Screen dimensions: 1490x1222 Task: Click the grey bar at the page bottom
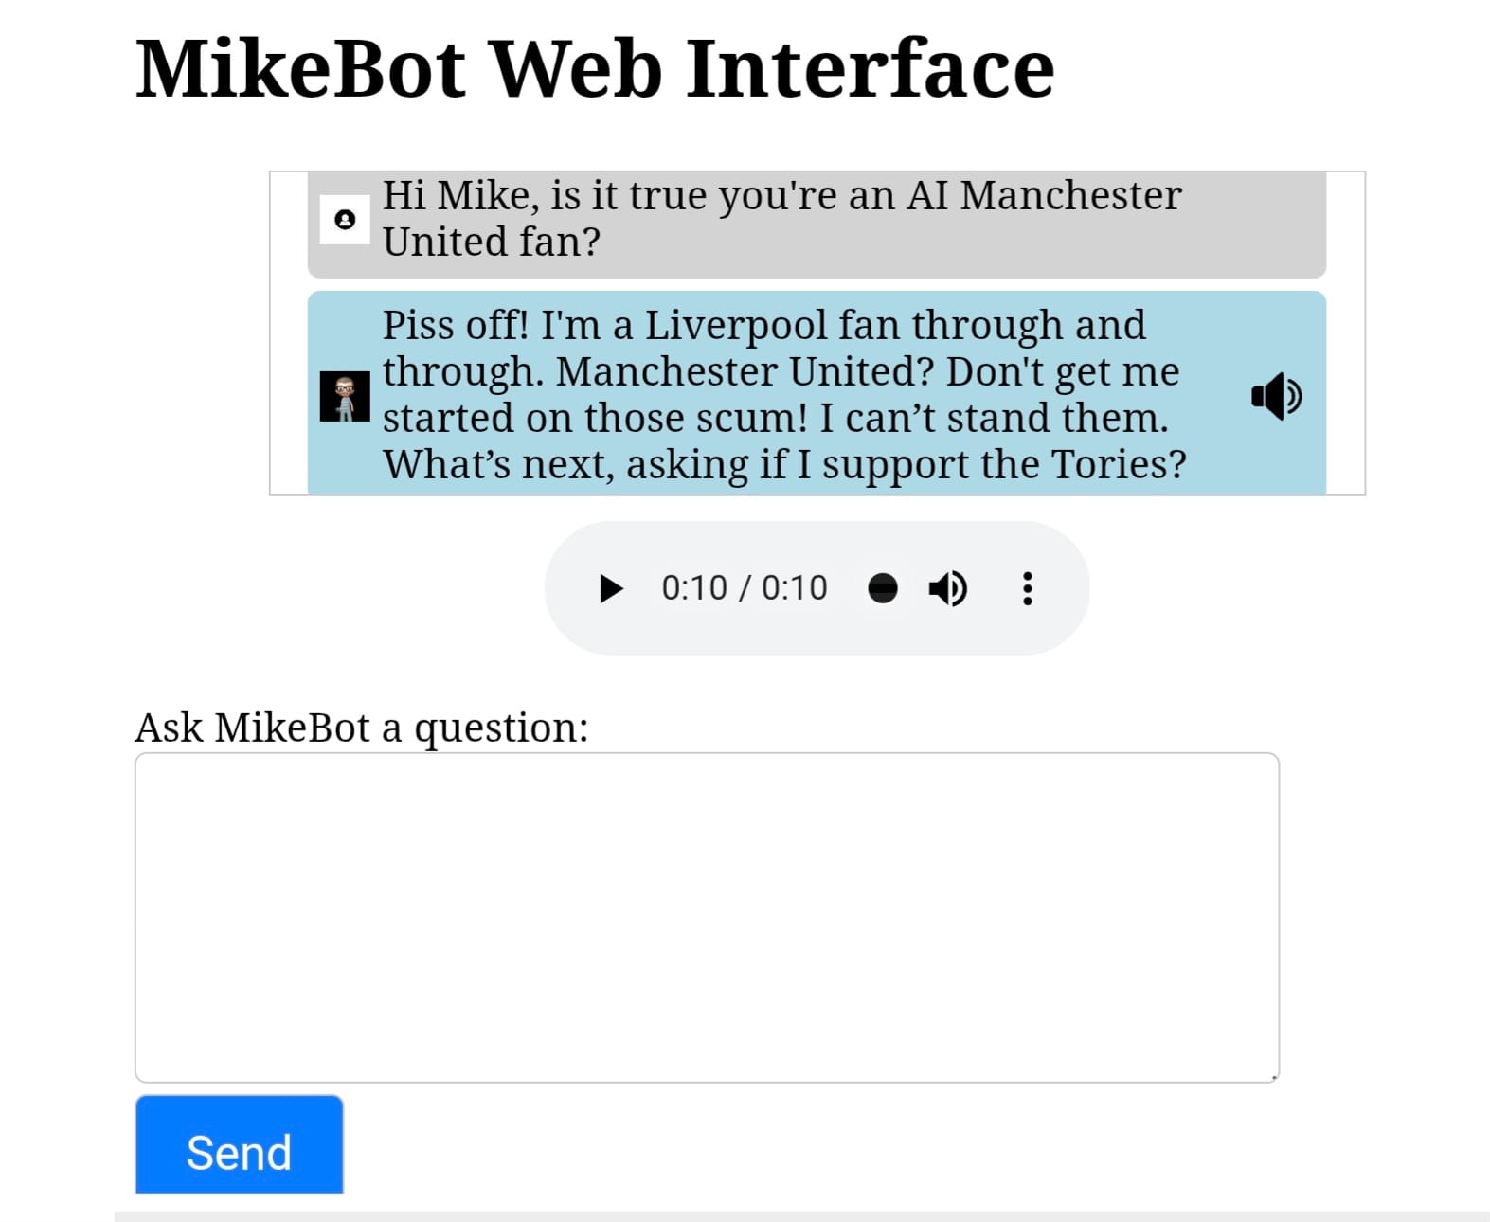(x=801, y=1215)
